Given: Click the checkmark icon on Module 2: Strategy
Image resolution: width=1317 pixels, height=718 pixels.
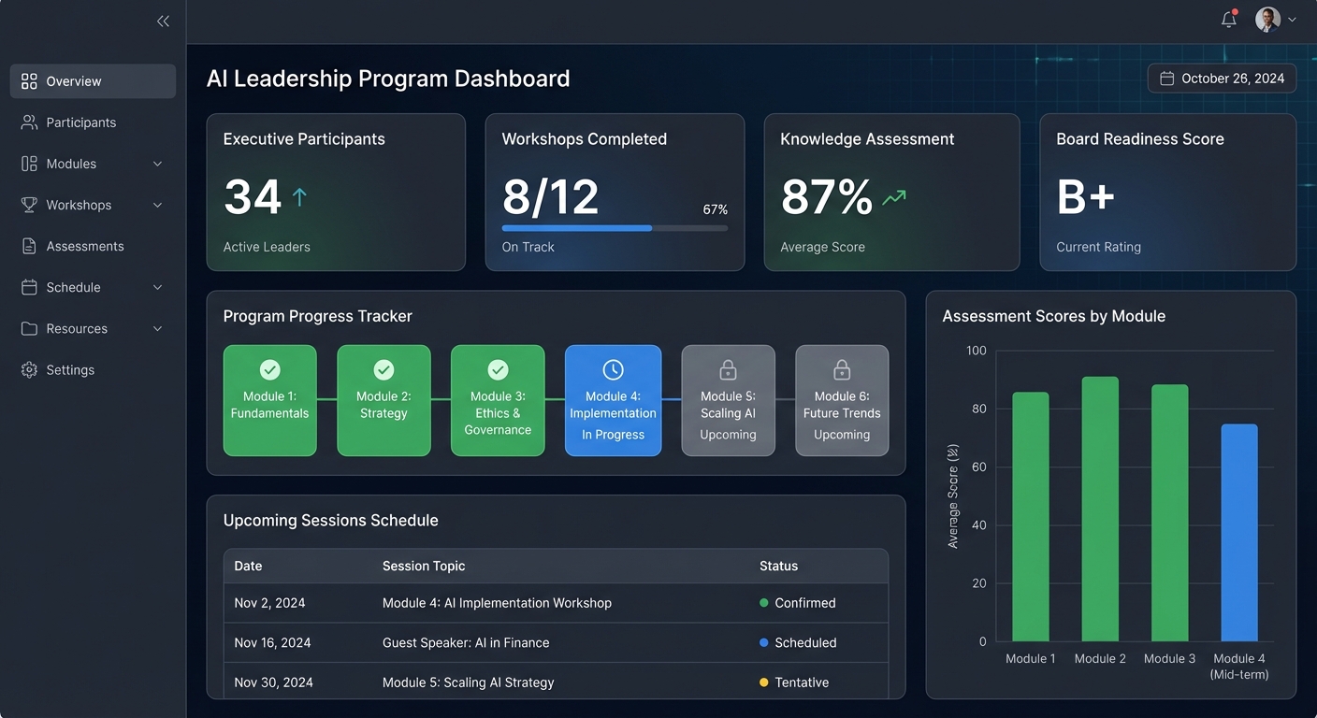Looking at the screenshot, I should click(x=384, y=369).
